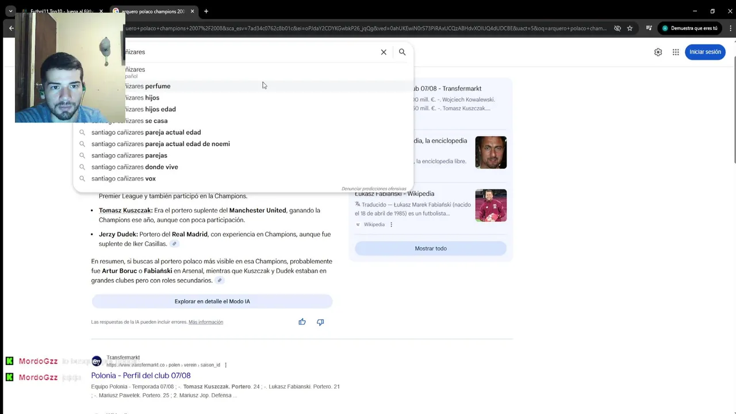Image resolution: width=736 pixels, height=414 pixels.
Task: Click the Jerzy Dudek bold name
Action: tap(118, 235)
